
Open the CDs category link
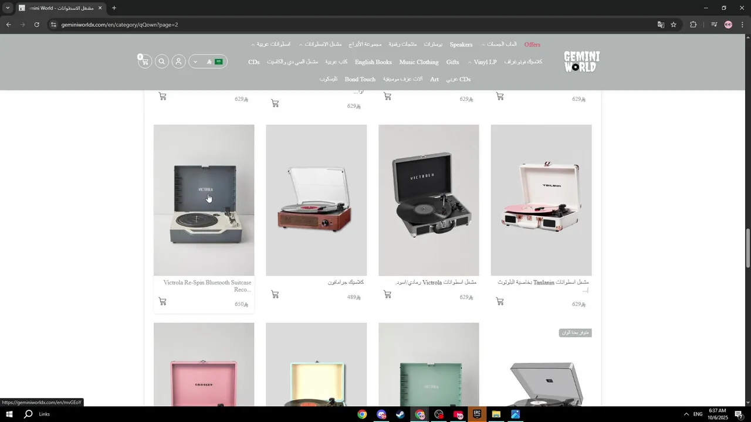tap(253, 62)
